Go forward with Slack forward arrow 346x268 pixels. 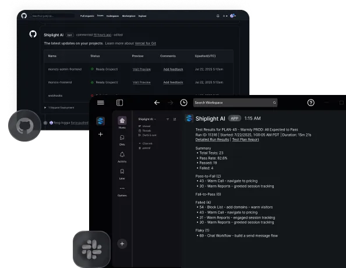click(x=170, y=103)
